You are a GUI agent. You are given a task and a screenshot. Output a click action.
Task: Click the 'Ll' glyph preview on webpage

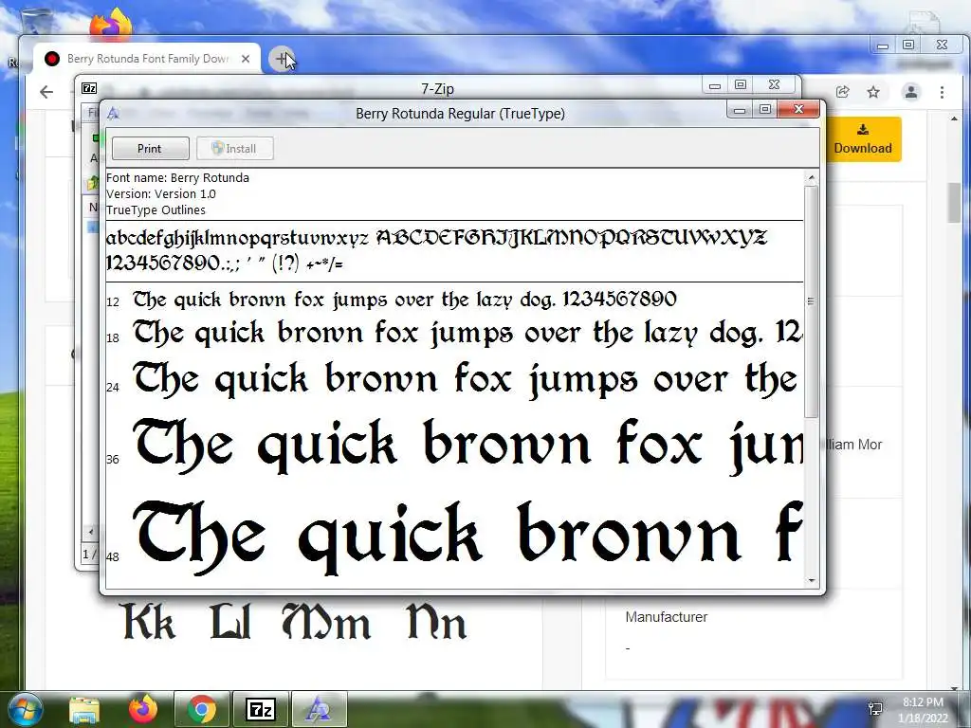point(231,622)
